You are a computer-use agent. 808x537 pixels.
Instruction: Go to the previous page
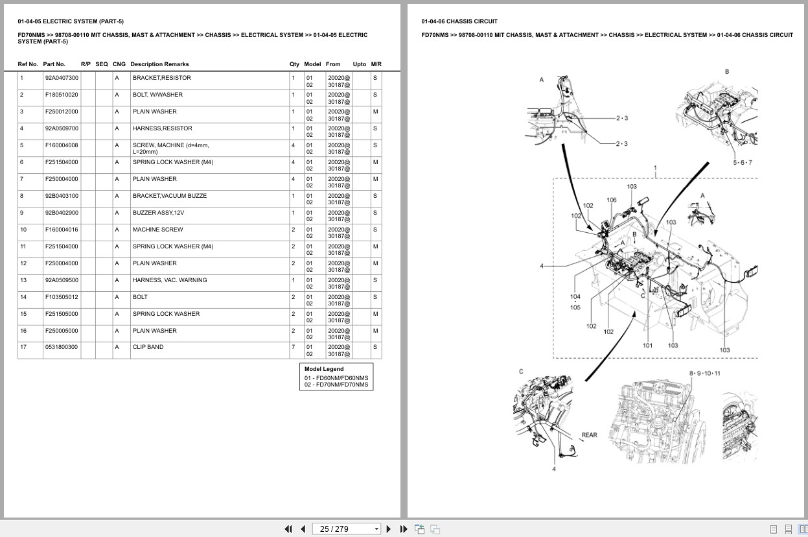tap(303, 529)
